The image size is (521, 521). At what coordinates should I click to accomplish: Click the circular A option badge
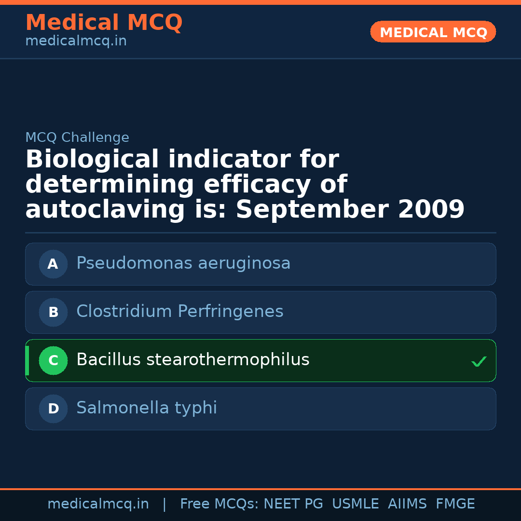point(53,264)
